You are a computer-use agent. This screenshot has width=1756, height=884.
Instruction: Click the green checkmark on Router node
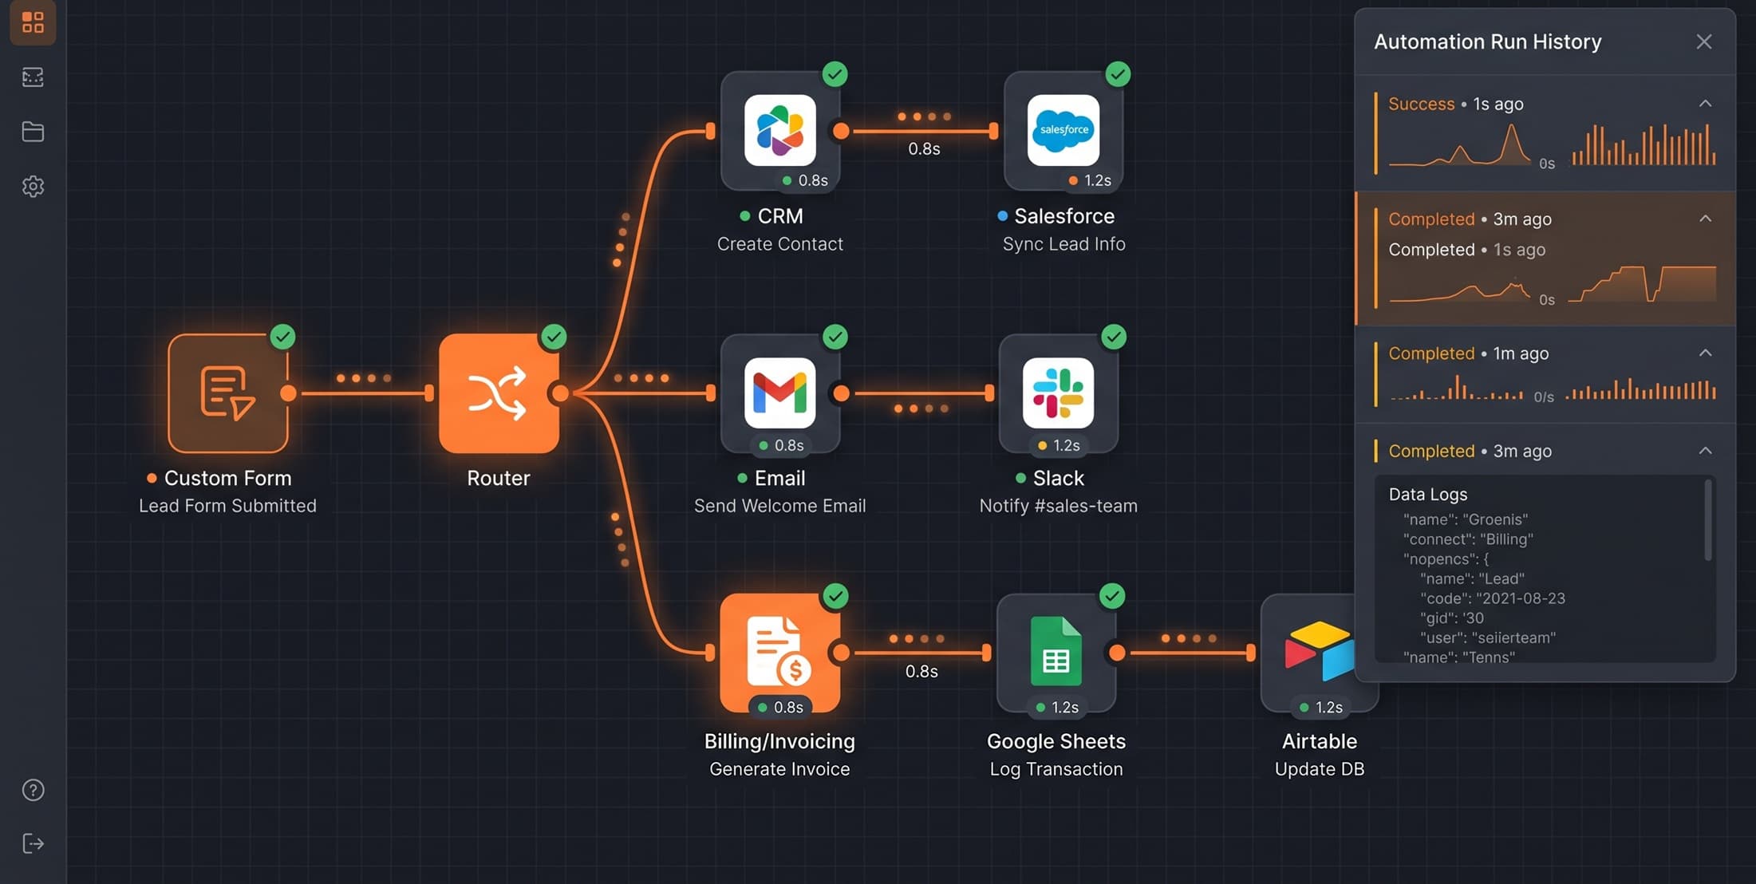(x=554, y=337)
